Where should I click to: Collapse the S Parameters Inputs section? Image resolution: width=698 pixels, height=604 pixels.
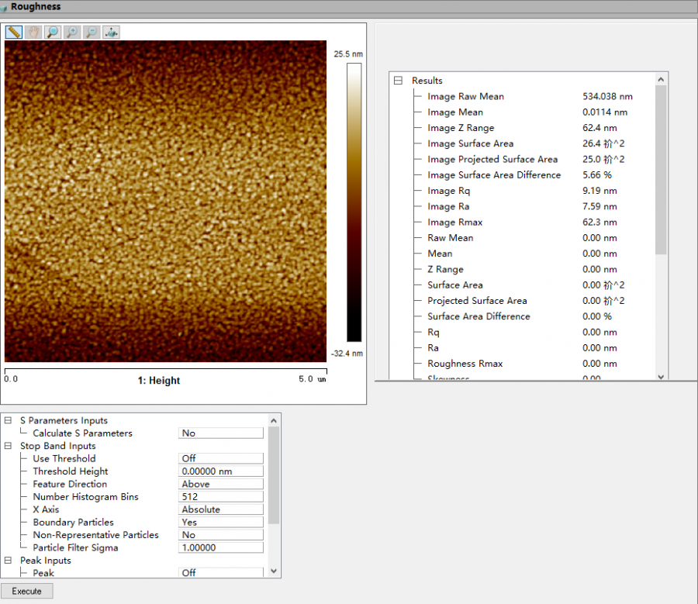9,421
